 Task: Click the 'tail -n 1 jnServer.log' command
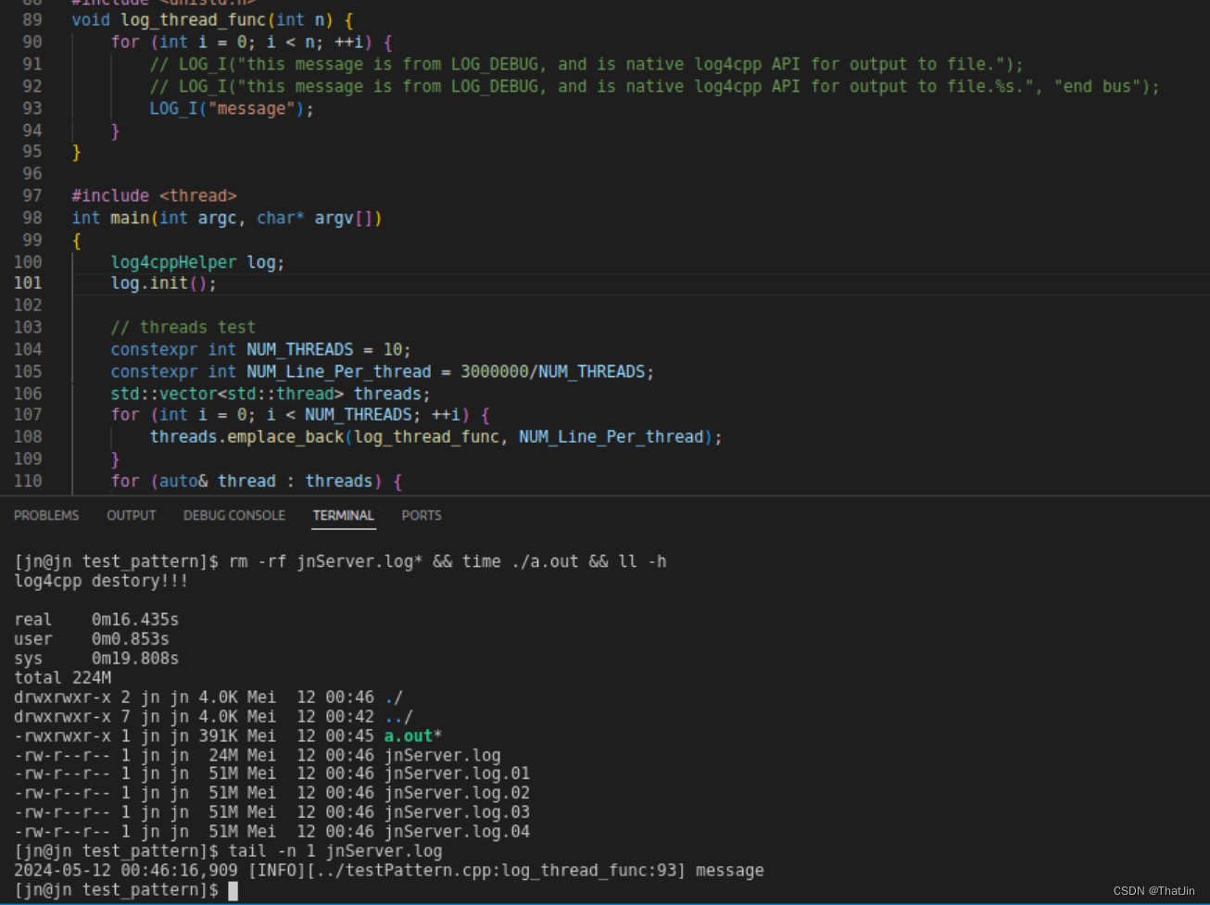(x=335, y=850)
